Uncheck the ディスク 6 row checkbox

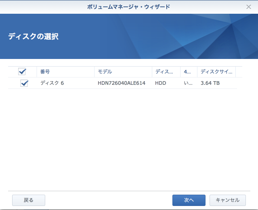tap(24, 83)
